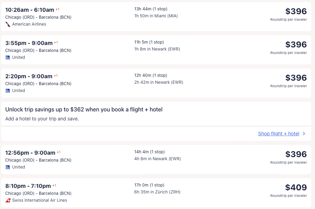Click the 6h 35m in Zürich layover
This screenshot has height=209, width=315.
click(157, 192)
